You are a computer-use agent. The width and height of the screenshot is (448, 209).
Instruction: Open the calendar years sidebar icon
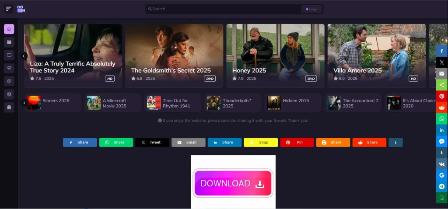tap(9, 107)
